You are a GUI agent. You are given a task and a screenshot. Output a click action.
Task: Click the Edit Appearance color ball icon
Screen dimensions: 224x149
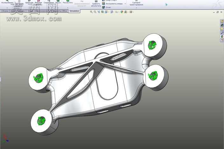pyautogui.click(x=122, y=12)
